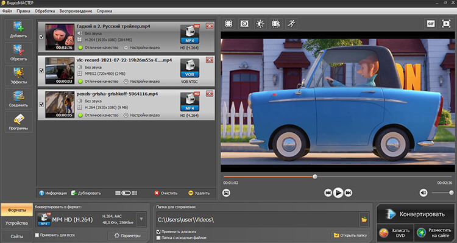
Task: Click Разместить на сайте button
Action: (x=434, y=233)
